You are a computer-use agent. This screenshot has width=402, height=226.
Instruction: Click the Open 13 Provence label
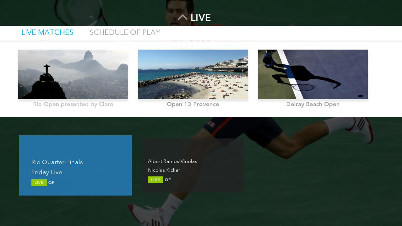click(193, 104)
